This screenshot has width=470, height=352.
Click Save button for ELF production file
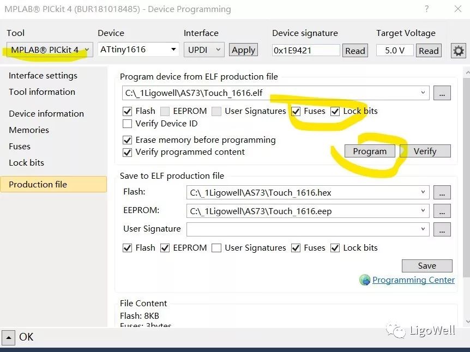click(x=427, y=266)
